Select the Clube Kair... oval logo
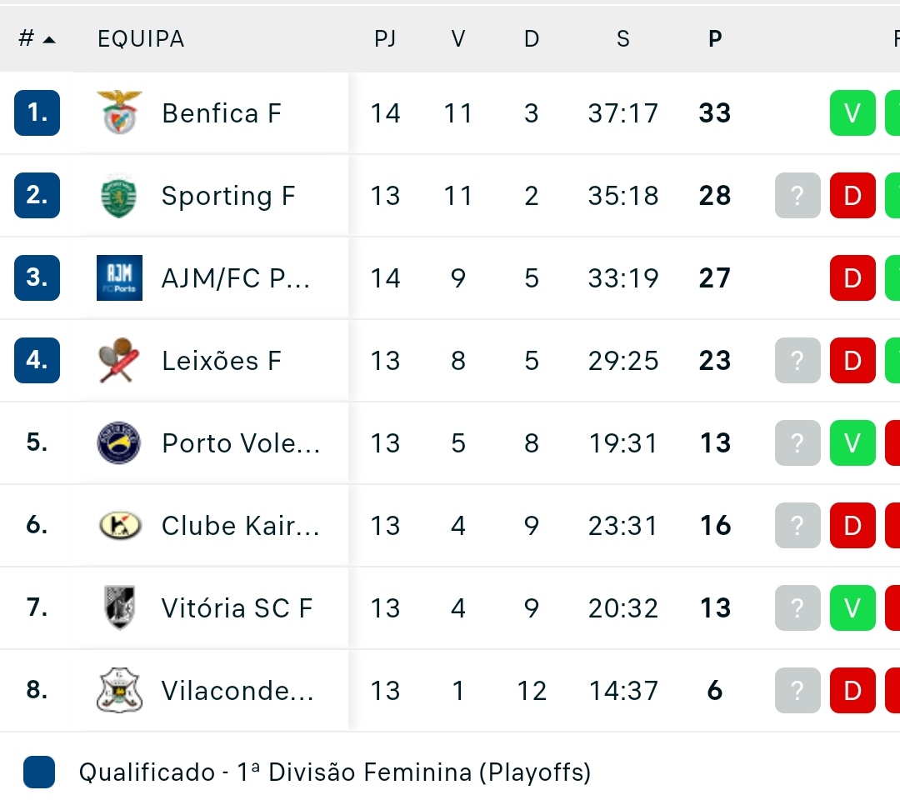Screen dimensions: 900x810 [x=119, y=525]
